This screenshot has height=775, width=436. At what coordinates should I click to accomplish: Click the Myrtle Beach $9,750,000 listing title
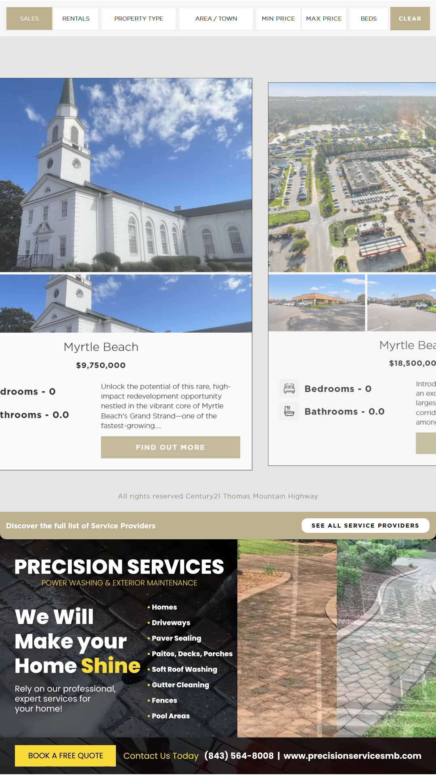click(x=101, y=347)
